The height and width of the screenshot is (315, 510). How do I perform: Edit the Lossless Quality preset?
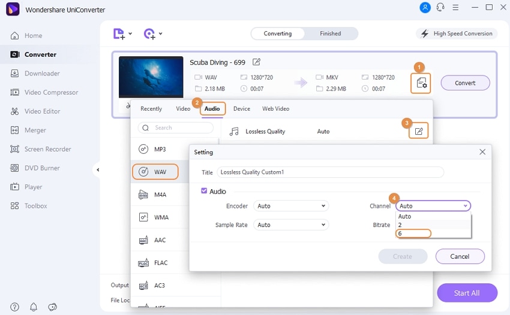click(x=419, y=131)
